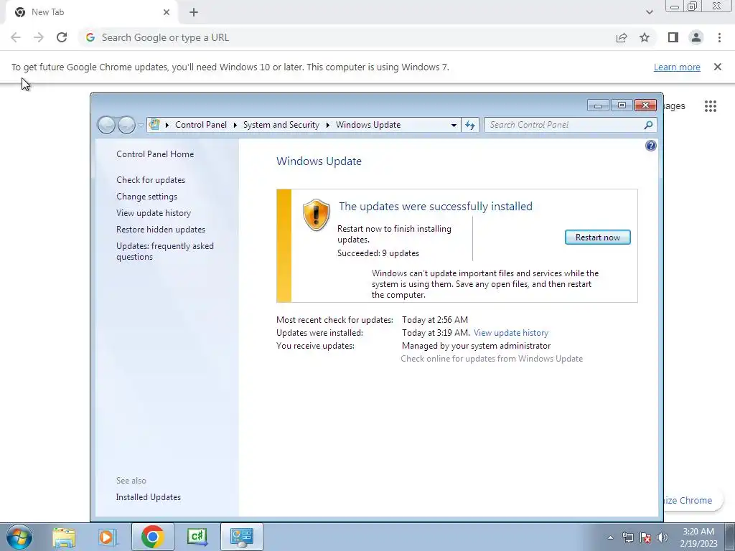Viewport: 735px width, 551px height.
Task: Click the search magnifier icon in Control Panel
Action: [648, 125]
